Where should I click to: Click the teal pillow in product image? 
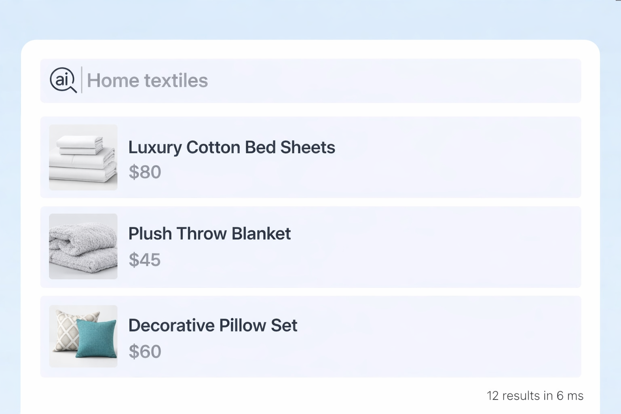click(x=96, y=339)
